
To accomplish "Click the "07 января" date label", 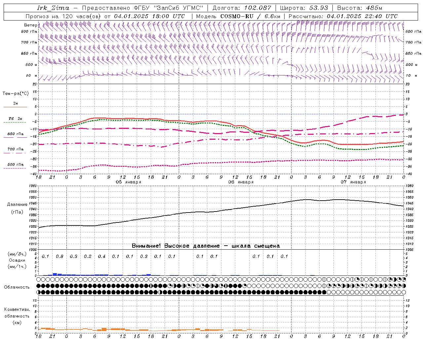I will point(353,182).
